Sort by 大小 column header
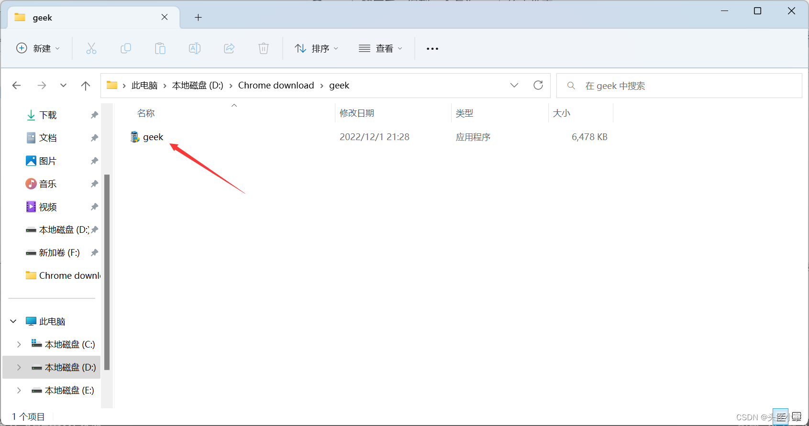The width and height of the screenshot is (809, 426). (x=562, y=113)
